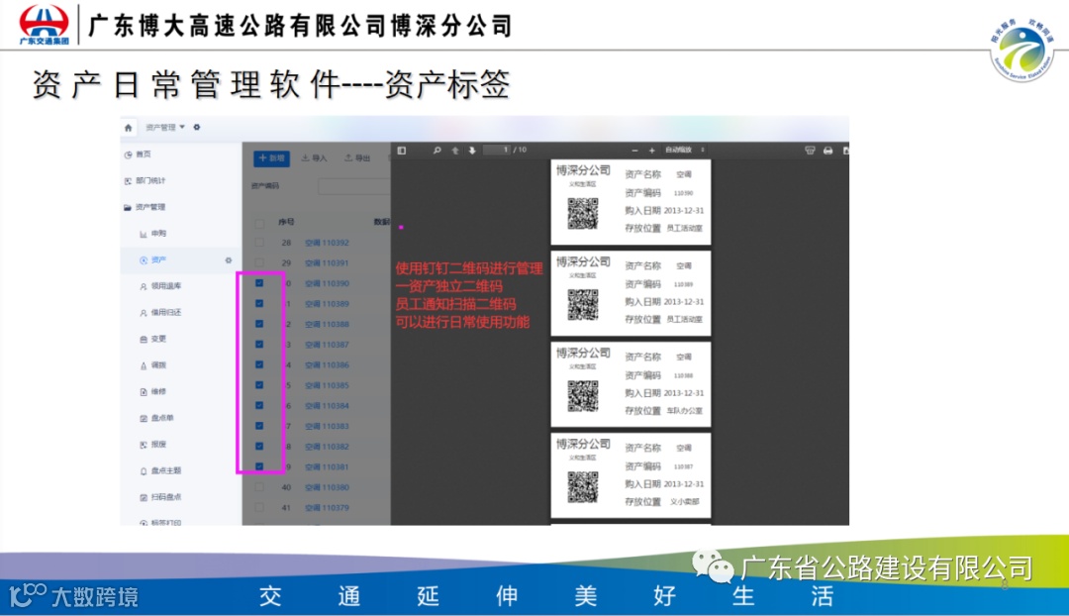Open PDF viewer search magnifier
This screenshot has width=1069, height=616.
coord(437,151)
